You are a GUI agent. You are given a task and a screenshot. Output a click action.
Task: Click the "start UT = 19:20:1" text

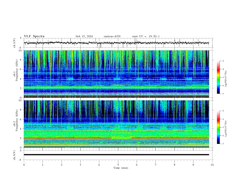(x=146, y=36)
